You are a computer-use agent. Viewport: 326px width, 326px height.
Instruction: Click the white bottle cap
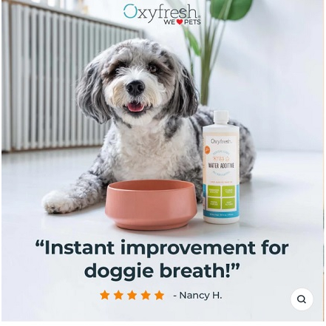click(x=221, y=118)
